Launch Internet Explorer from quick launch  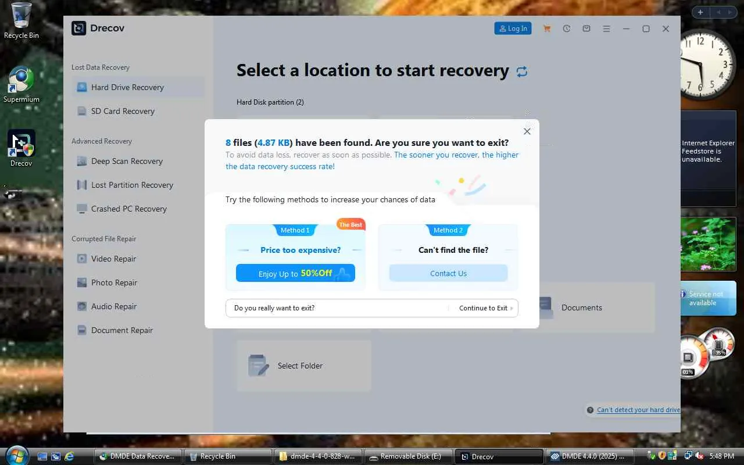(69, 457)
